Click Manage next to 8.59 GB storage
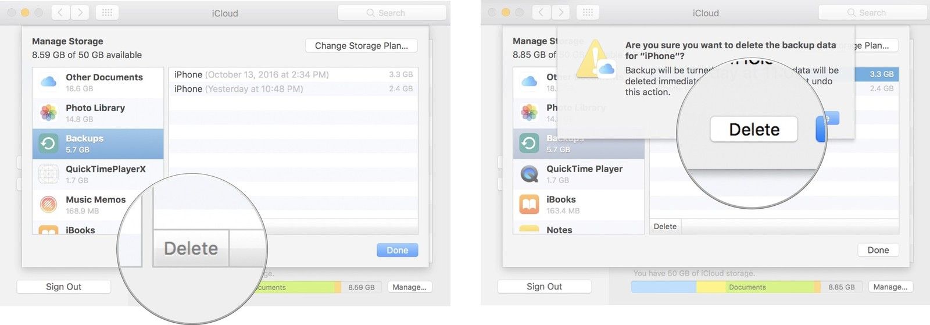 click(409, 287)
